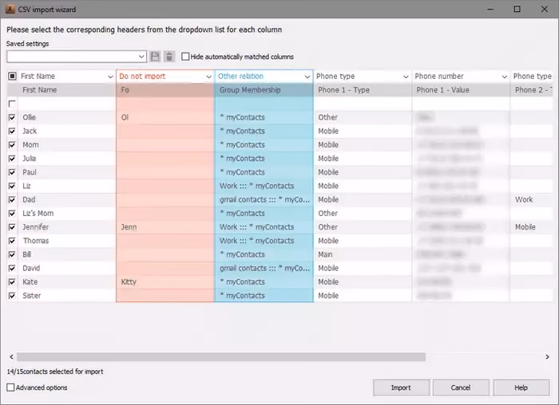Click the CSV import wizard app icon
Viewport: 559px width, 405px height.
(10, 10)
